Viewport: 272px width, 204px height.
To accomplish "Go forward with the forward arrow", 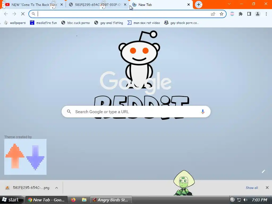I will click(14, 14).
